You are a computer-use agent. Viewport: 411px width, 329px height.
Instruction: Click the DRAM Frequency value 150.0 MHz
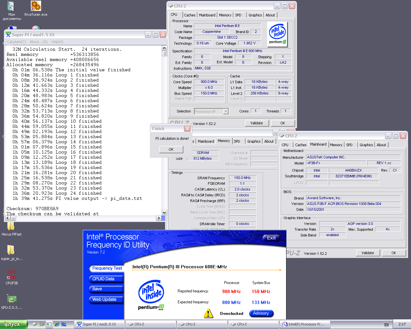point(242,178)
